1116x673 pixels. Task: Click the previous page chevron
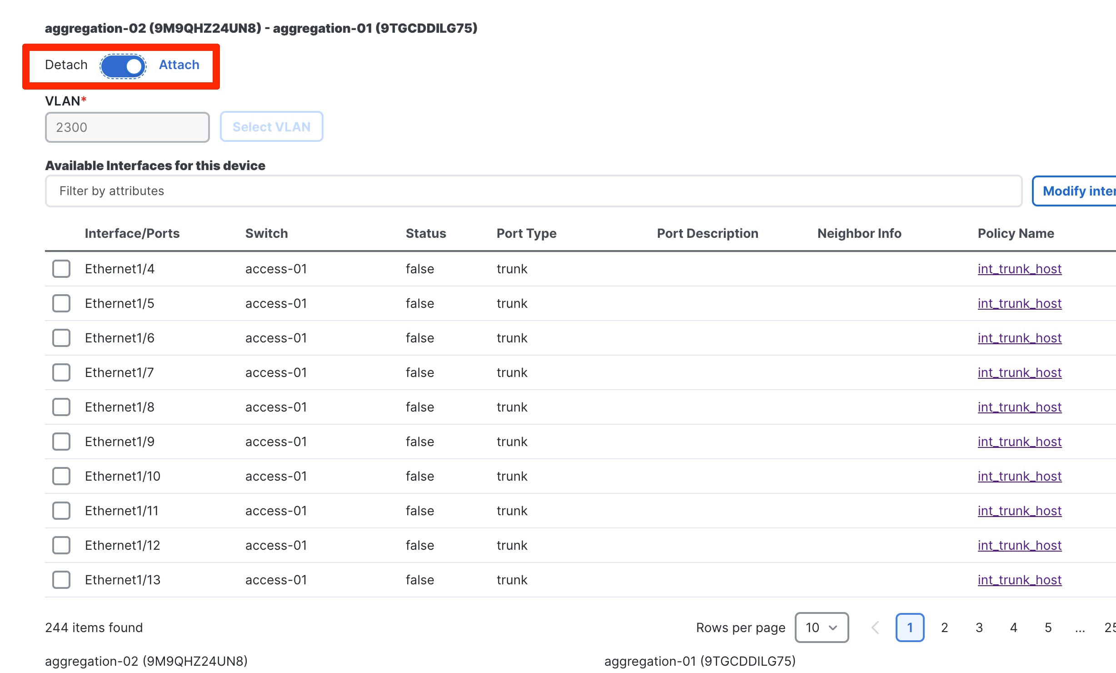coord(875,628)
